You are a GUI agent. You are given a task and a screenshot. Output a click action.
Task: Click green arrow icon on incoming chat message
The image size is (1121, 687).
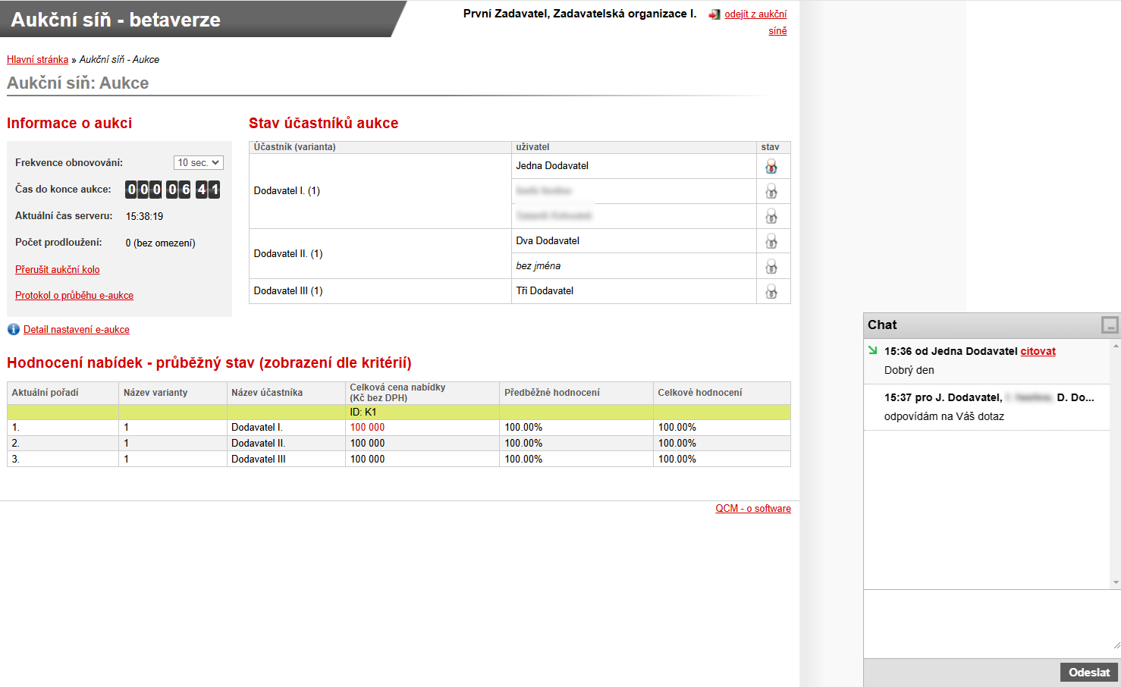(873, 350)
